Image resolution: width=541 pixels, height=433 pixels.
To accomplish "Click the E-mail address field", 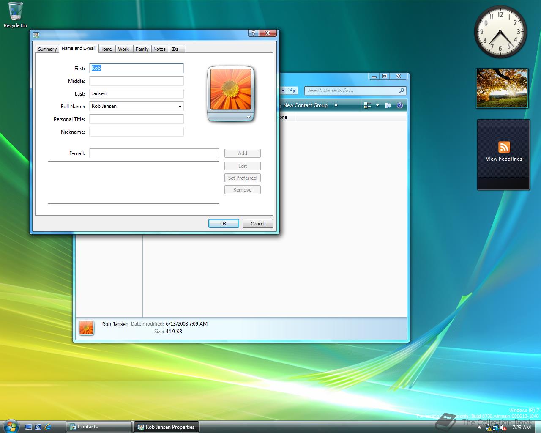I will pyautogui.click(x=154, y=153).
